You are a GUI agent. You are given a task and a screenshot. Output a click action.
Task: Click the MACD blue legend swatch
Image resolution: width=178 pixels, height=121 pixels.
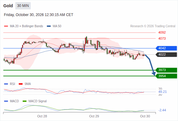6,101
